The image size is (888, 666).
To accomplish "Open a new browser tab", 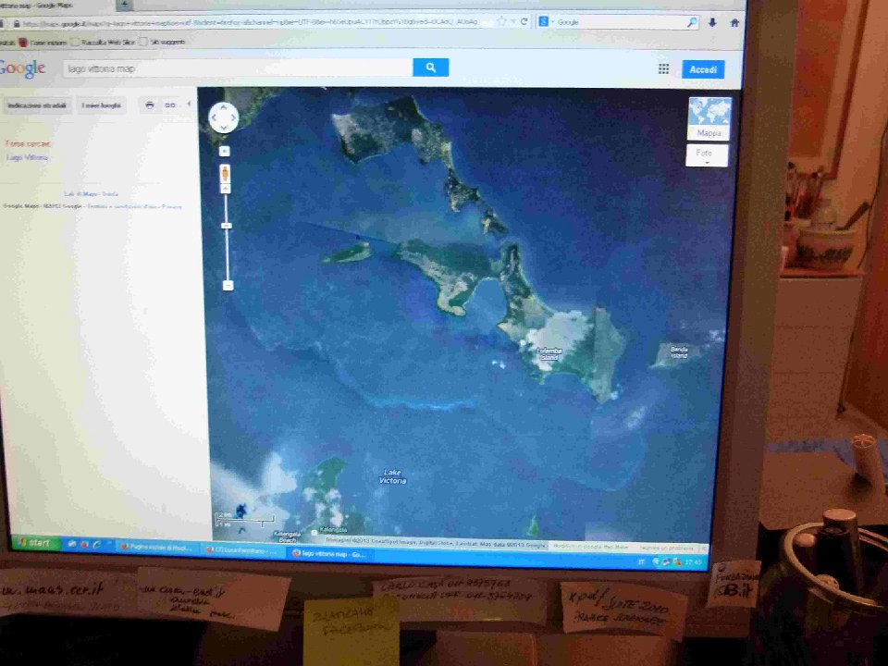I will point(124,5).
